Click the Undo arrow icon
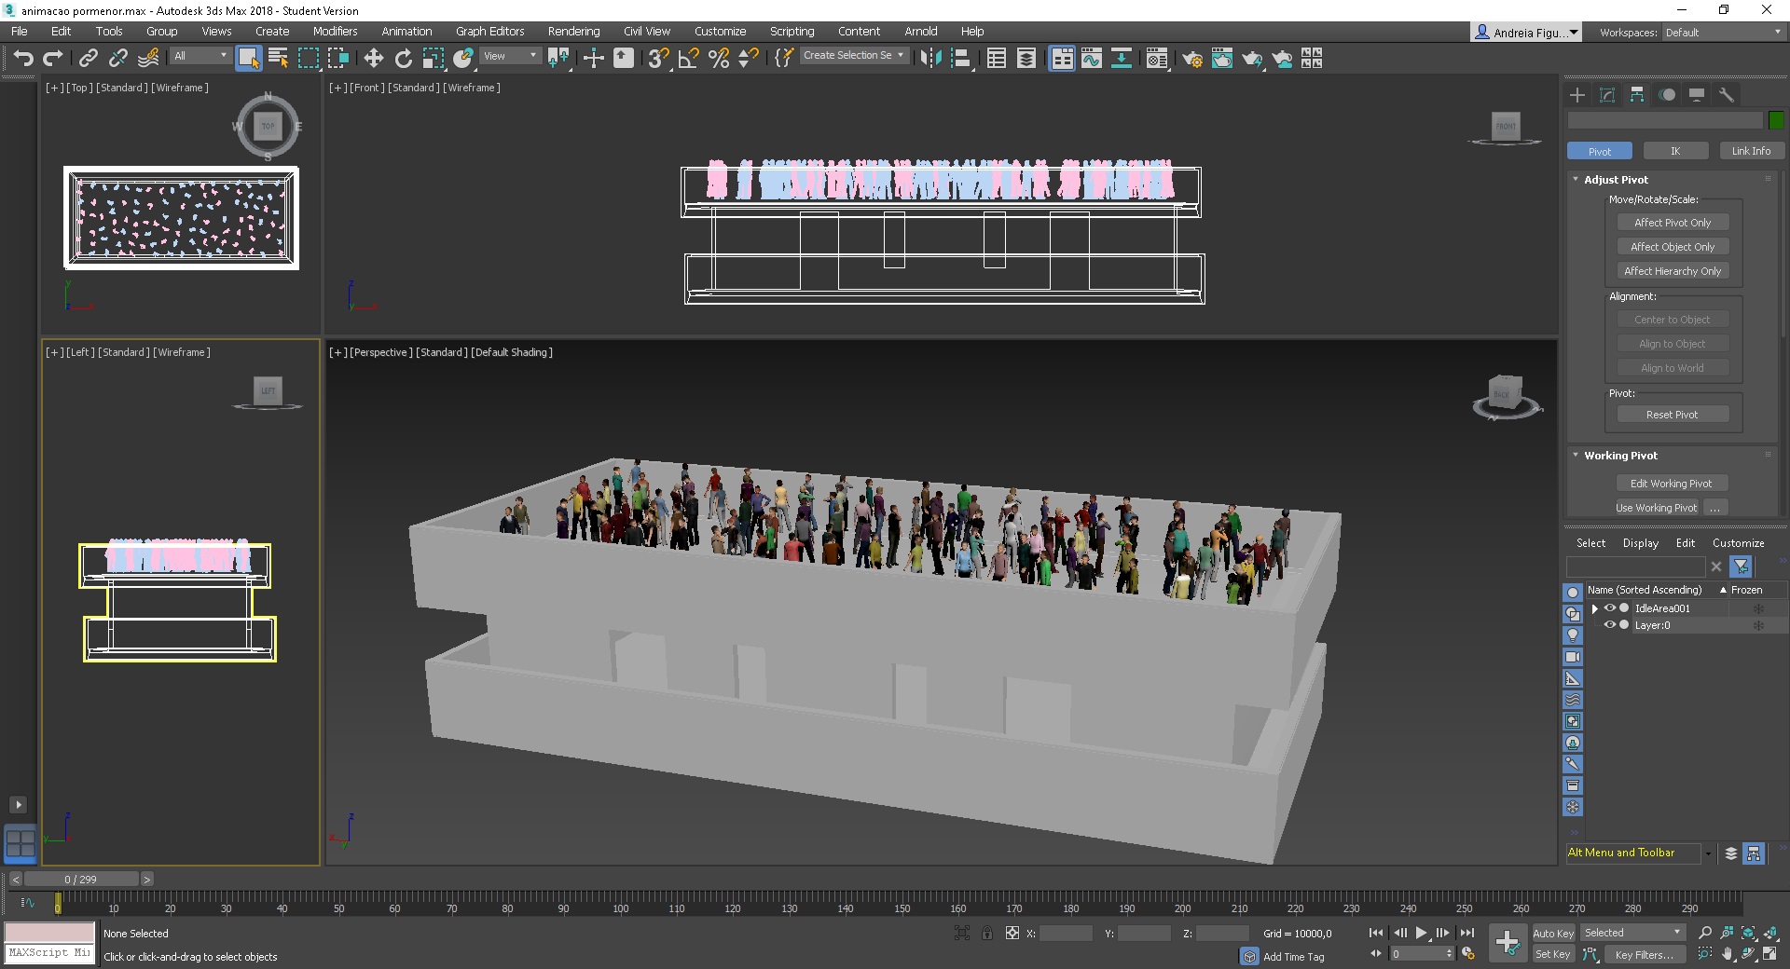1790x969 pixels. click(x=23, y=59)
